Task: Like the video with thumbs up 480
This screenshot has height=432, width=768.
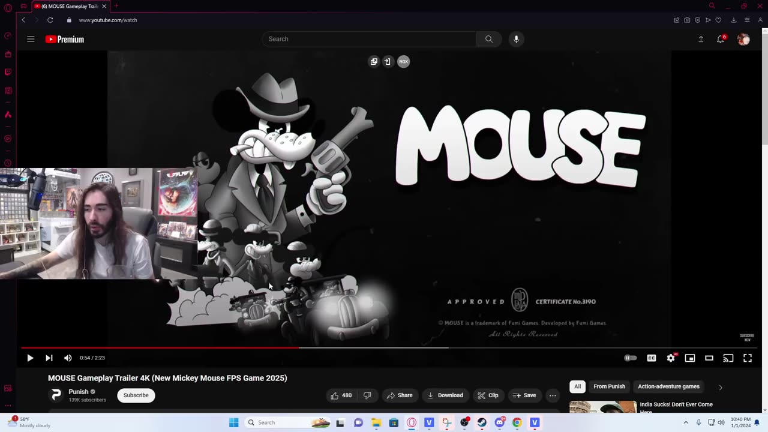Action: (341, 395)
